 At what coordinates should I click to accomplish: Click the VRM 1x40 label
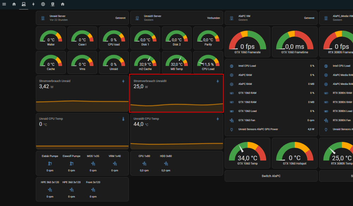click(115, 156)
